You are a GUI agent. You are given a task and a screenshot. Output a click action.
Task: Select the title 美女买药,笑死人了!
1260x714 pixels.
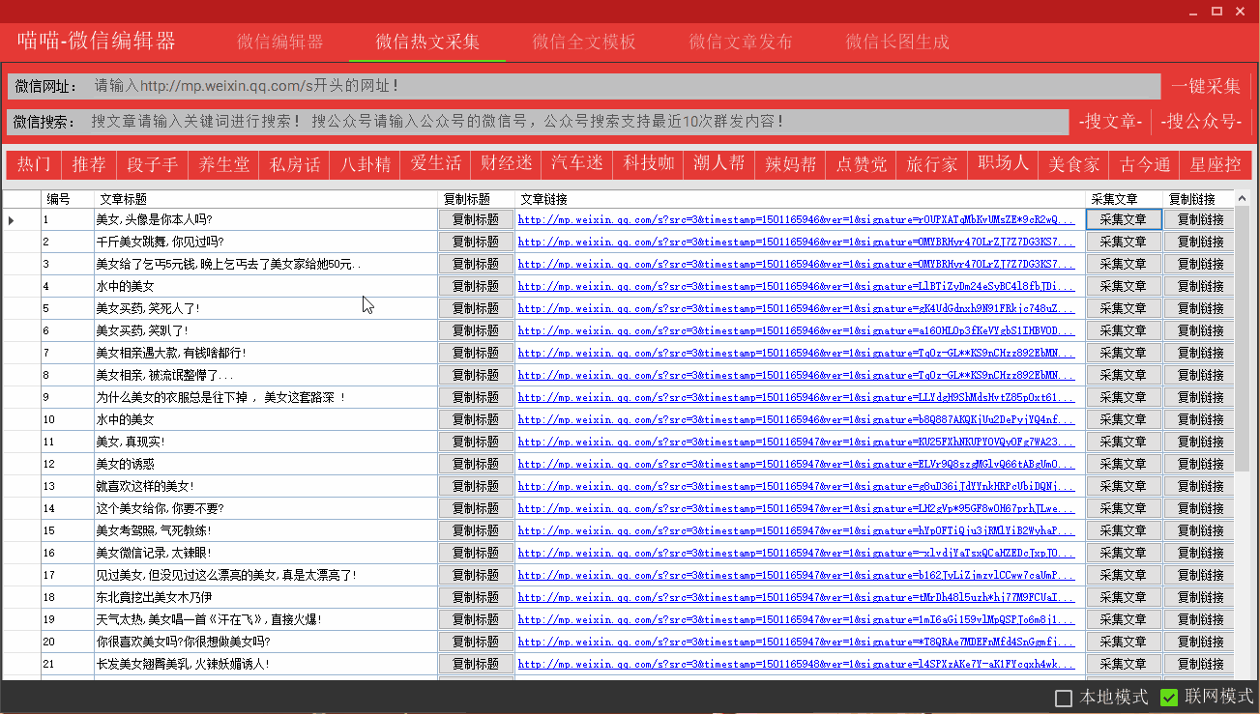148,308
